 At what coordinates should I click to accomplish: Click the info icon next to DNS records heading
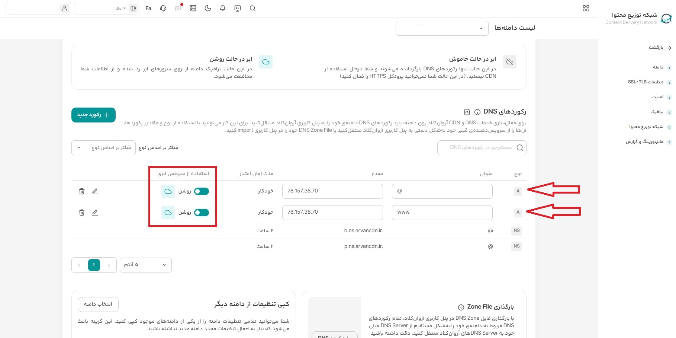click(477, 112)
